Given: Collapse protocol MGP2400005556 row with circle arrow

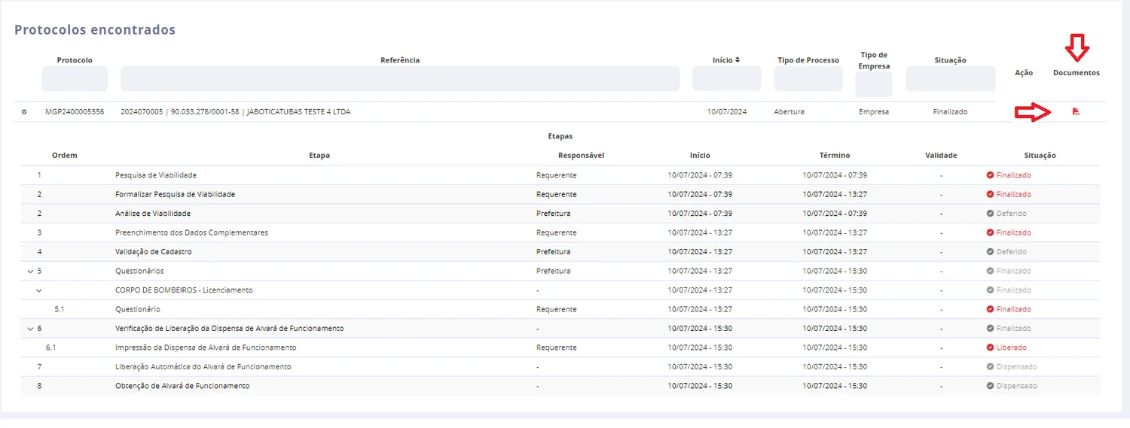Looking at the screenshot, I should (x=24, y=112).
